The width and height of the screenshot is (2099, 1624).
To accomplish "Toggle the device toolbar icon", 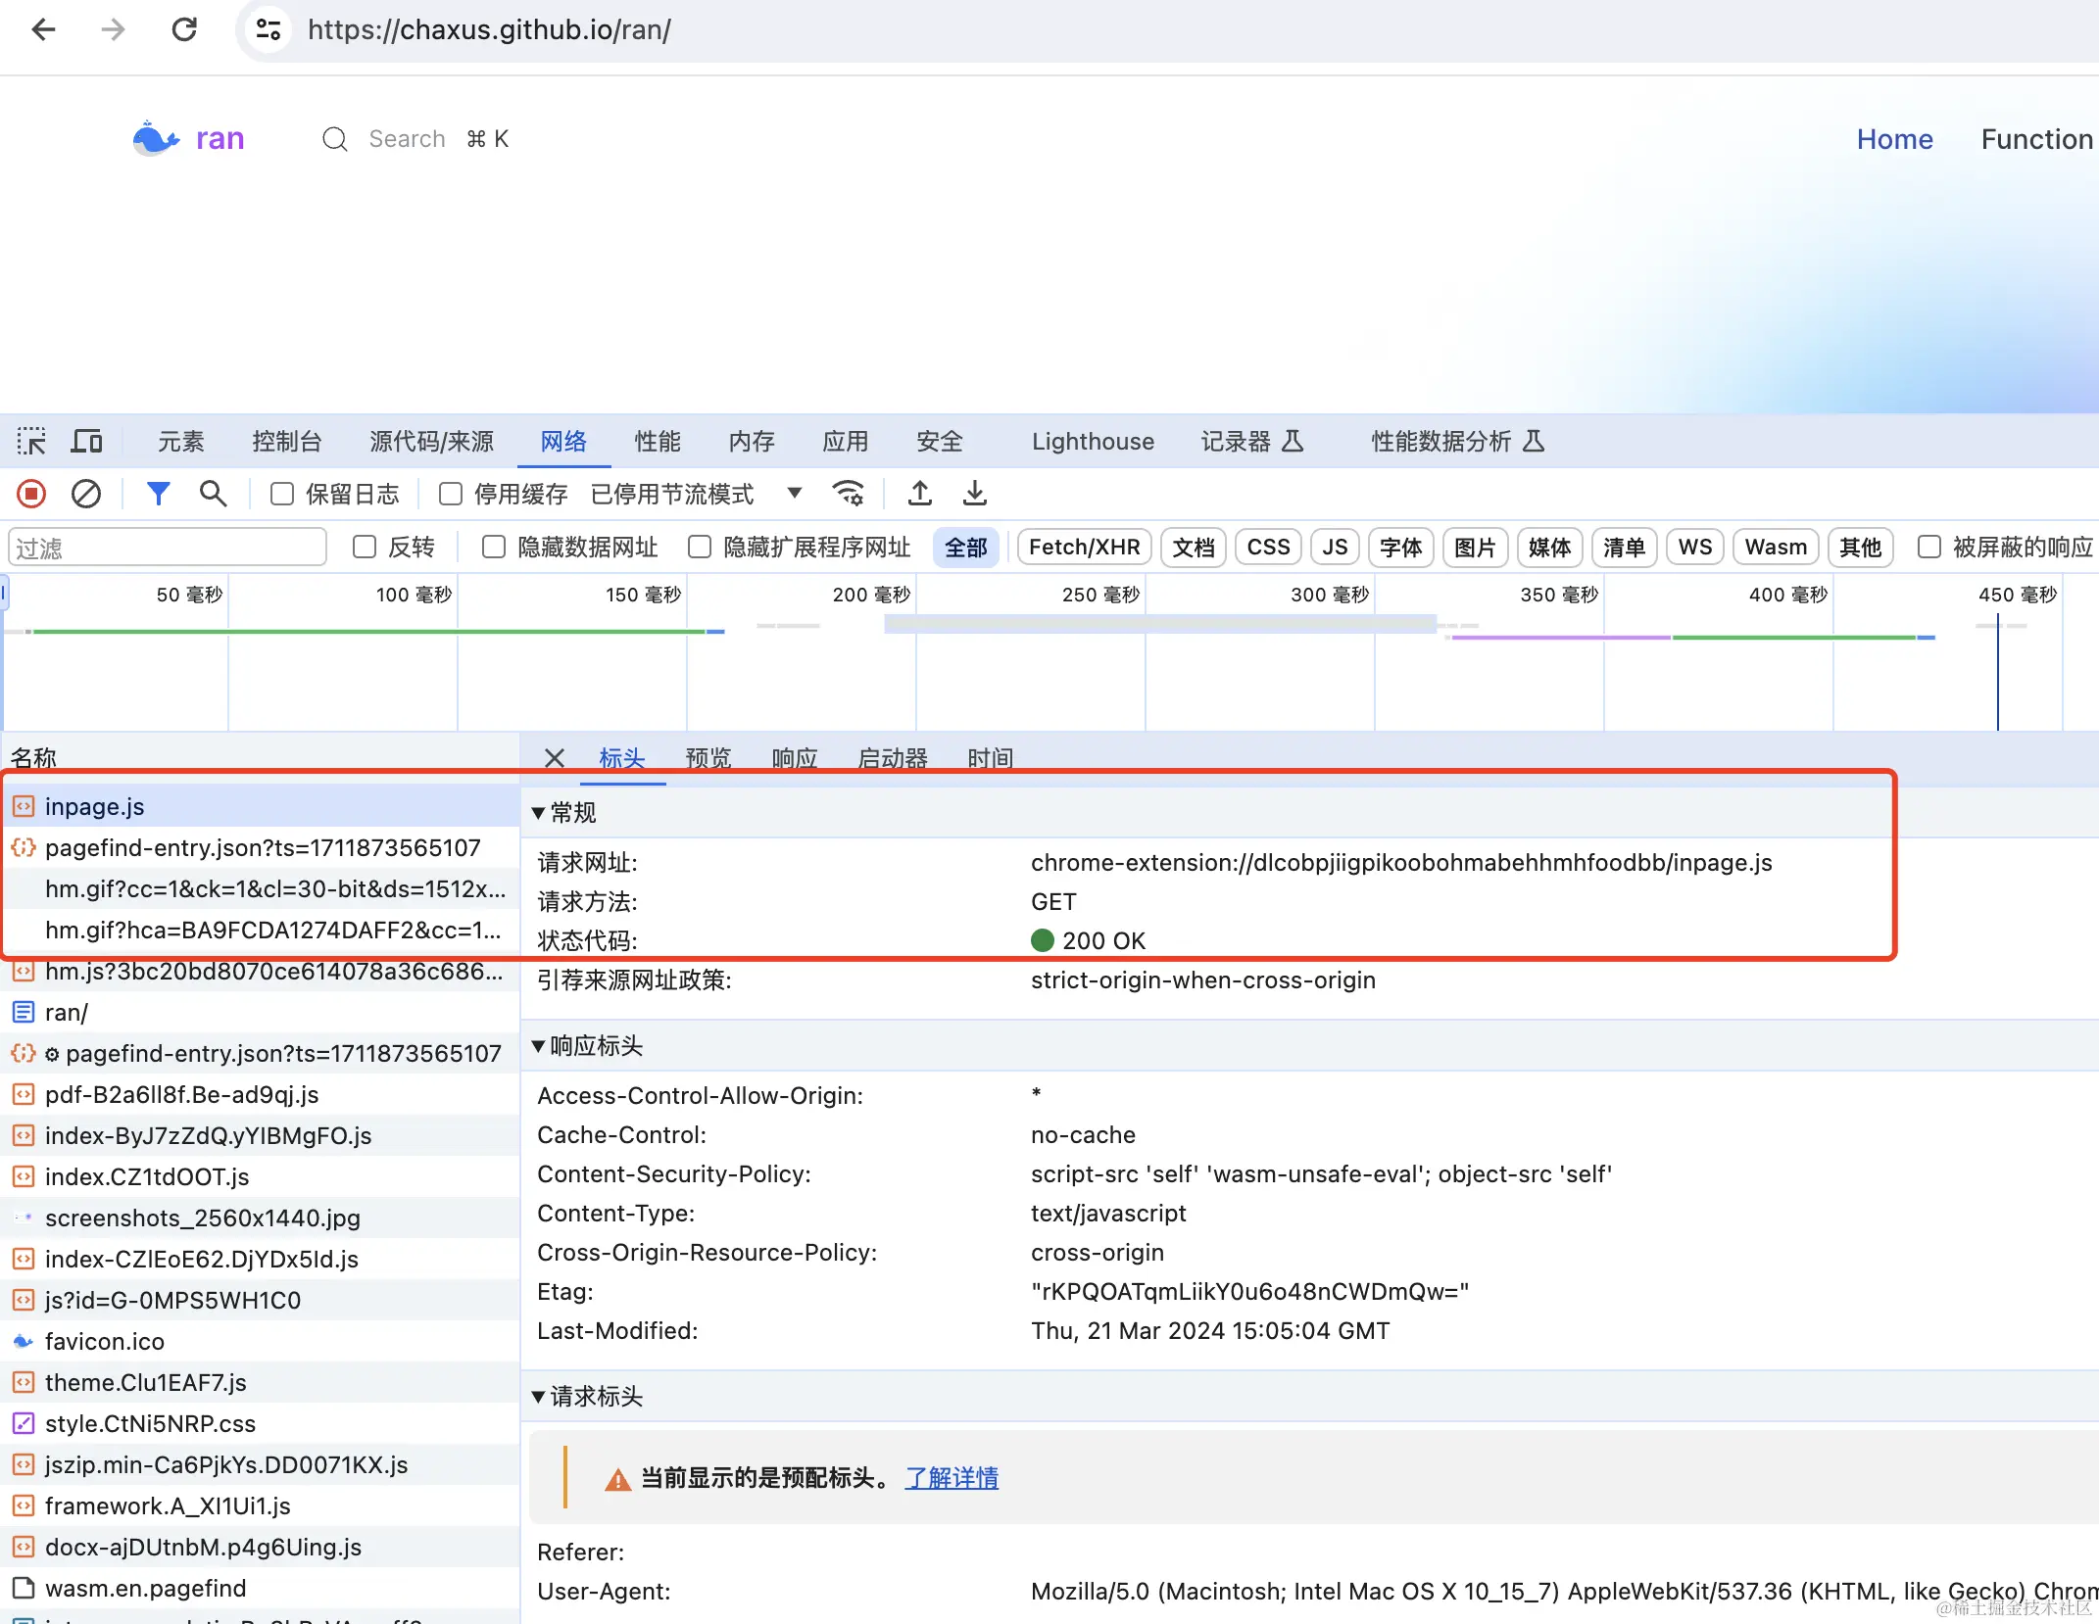I will 86,442.
